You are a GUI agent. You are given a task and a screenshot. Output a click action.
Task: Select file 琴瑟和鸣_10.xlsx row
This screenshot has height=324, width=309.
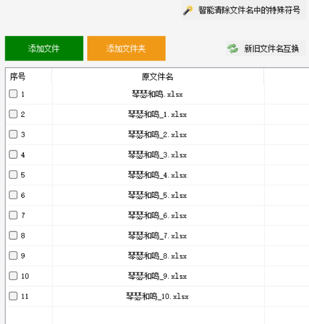[x=158, y=296]
